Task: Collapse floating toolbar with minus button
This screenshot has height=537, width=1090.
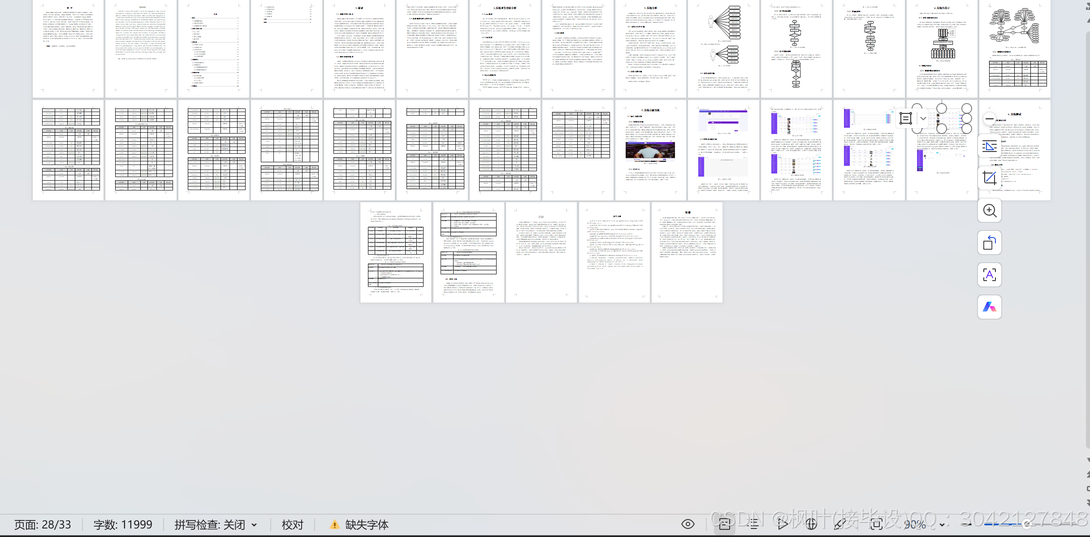Action: click(990, 119)
